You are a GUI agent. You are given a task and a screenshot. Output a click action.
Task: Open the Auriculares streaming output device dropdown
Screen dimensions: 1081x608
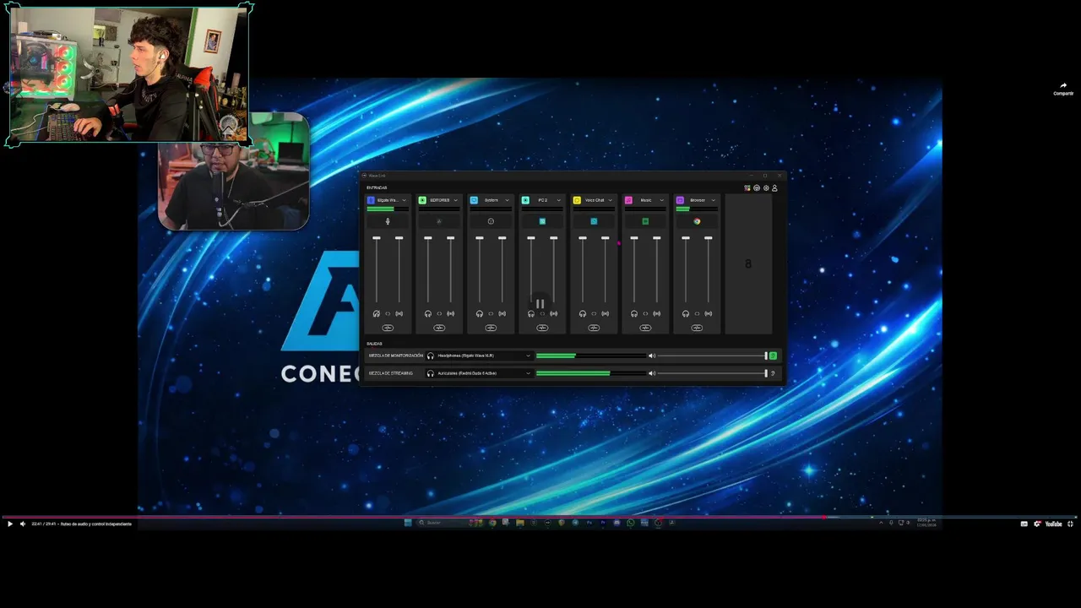click(479, 373)
